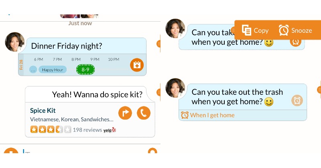Image resolution: width=321 pixels, height=168 pixels.
Task: Open orange menu handle beside Dinner Friday message
Action: 158,44
